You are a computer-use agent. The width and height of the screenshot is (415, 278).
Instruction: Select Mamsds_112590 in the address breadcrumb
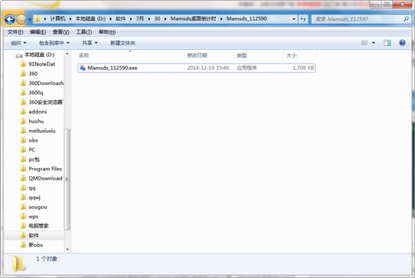tap(246, 19)
